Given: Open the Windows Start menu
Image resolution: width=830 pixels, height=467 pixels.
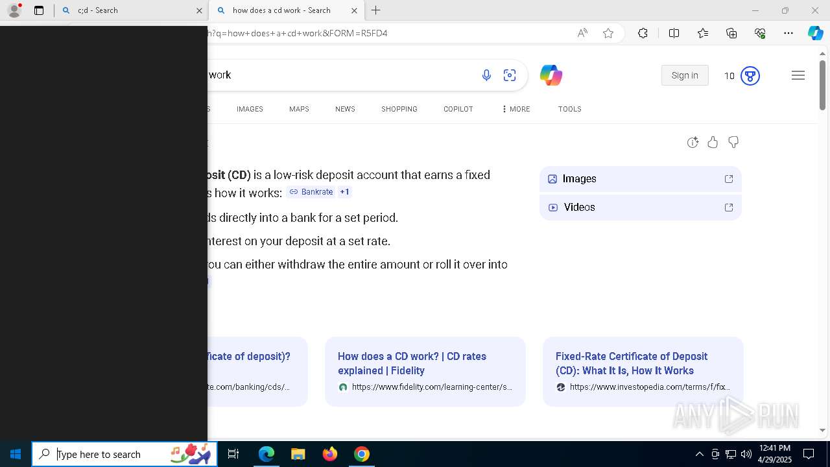Looking at the screenshot, I should tap(16, 454).
